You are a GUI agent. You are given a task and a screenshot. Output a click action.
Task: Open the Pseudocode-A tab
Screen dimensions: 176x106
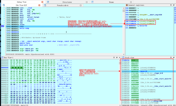[x=62, y=5]
